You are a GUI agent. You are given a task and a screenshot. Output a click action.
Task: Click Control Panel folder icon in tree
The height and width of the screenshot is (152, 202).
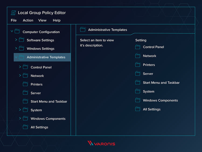pyautogui.click(x=25, y=67)
